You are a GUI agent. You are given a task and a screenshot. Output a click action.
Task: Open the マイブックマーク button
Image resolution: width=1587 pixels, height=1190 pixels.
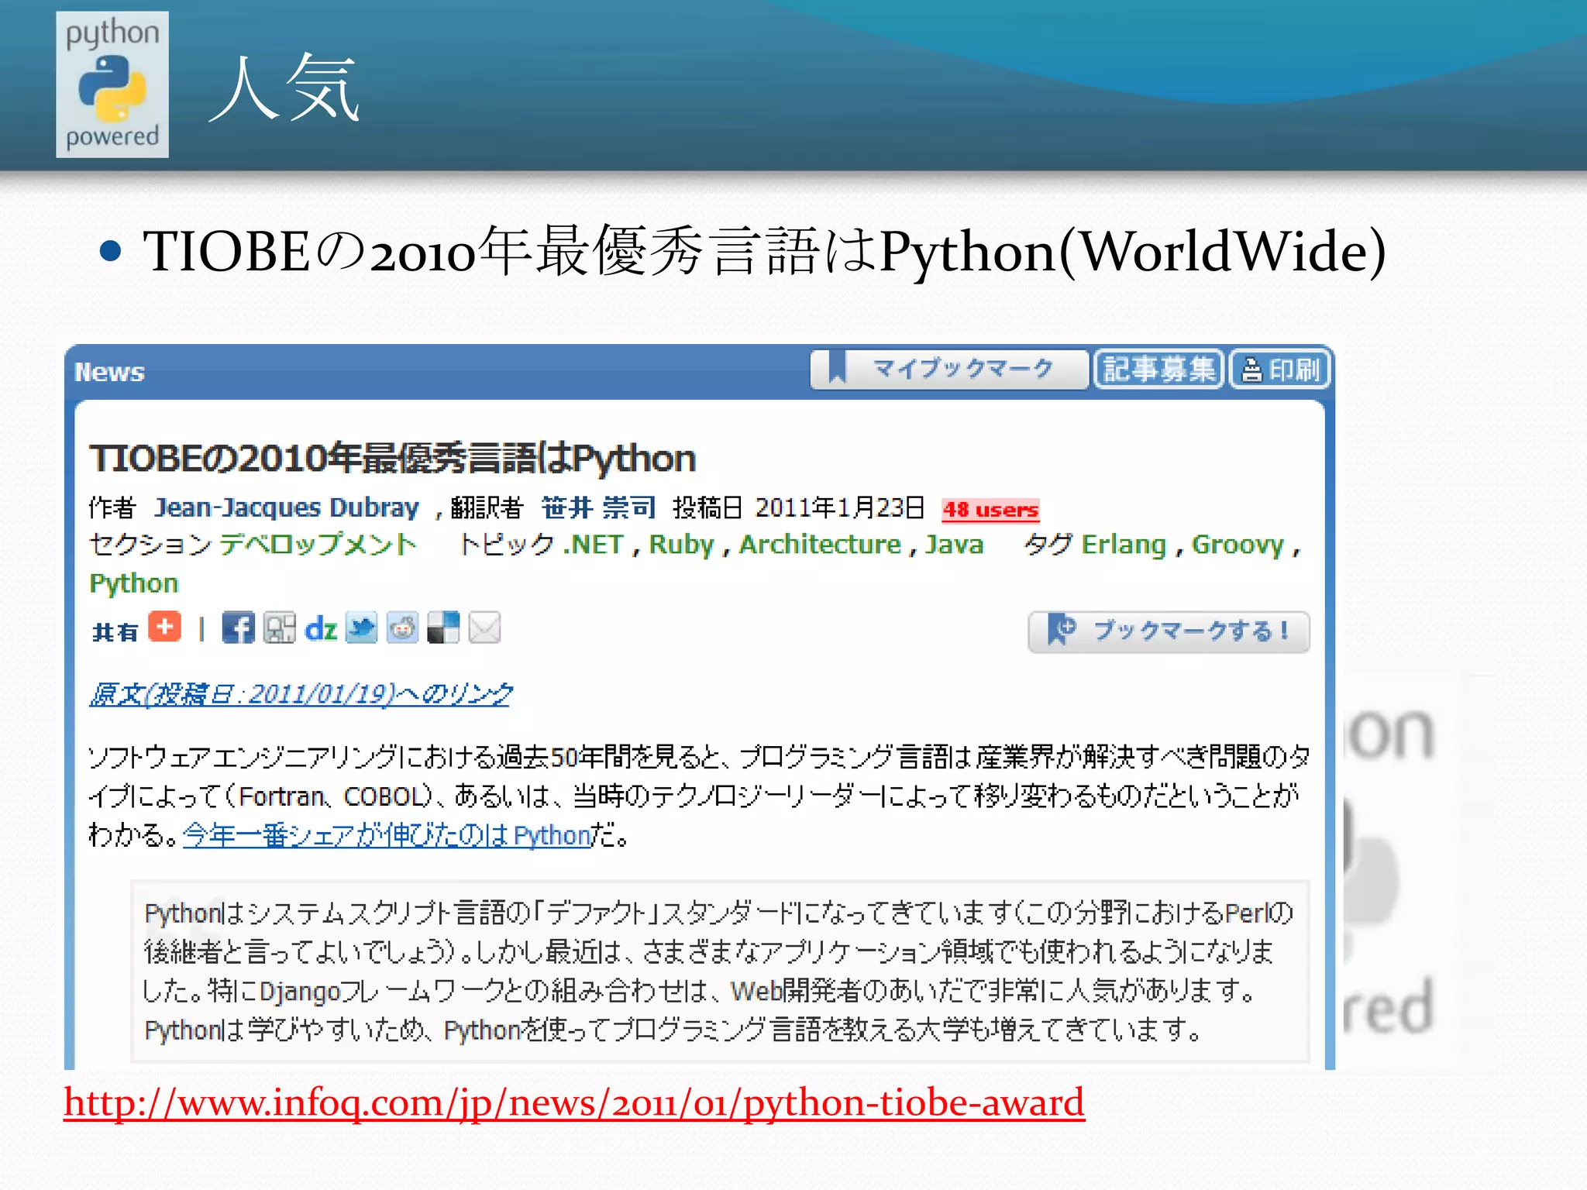tap(948, 369)
